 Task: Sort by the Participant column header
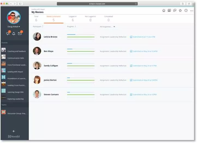38,27
